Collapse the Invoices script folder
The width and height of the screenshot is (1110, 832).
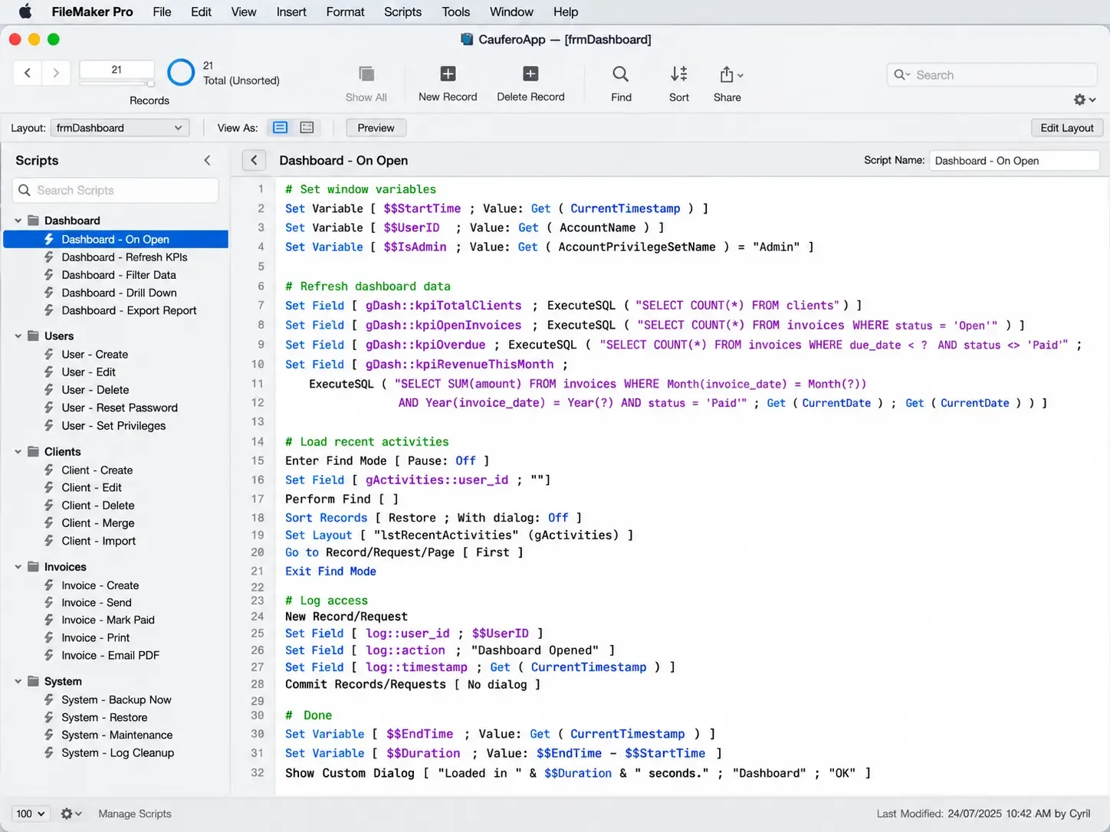[x=18, y=567]
